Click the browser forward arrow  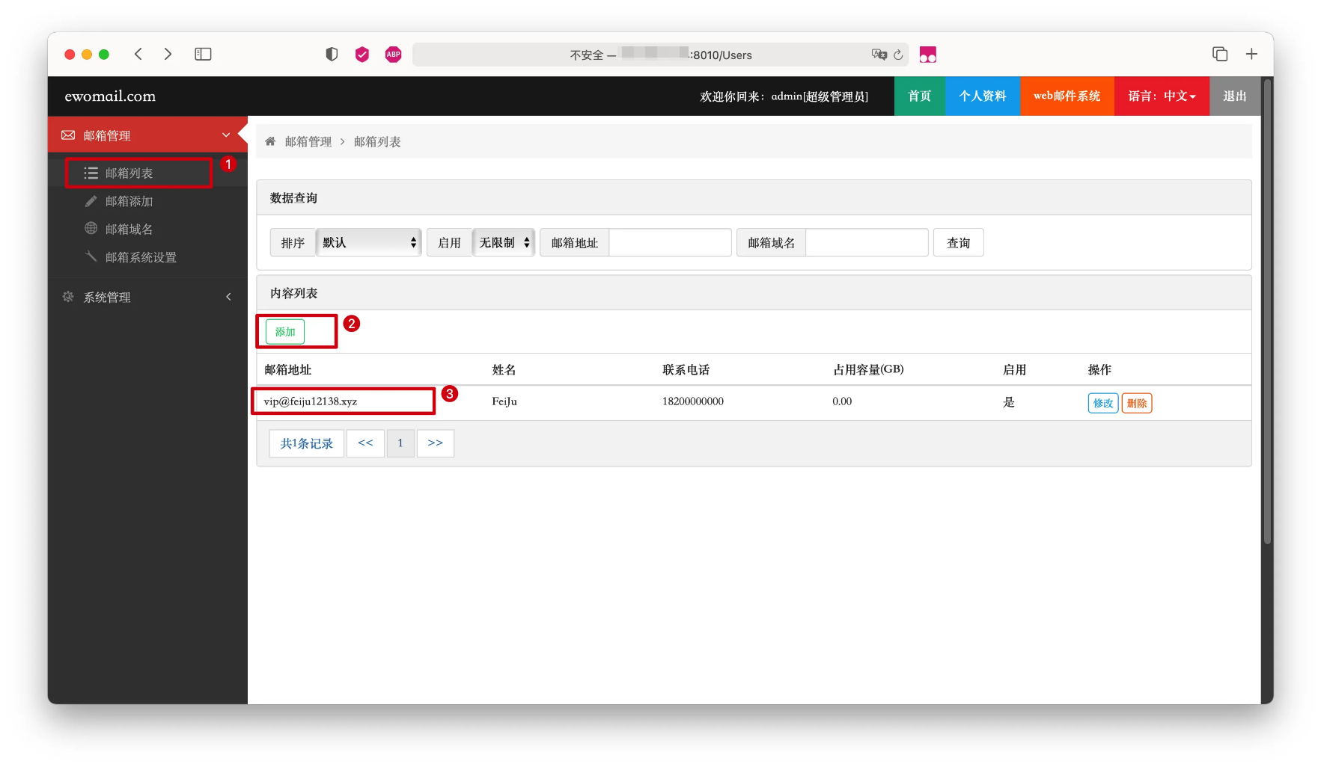pos(168,54)
